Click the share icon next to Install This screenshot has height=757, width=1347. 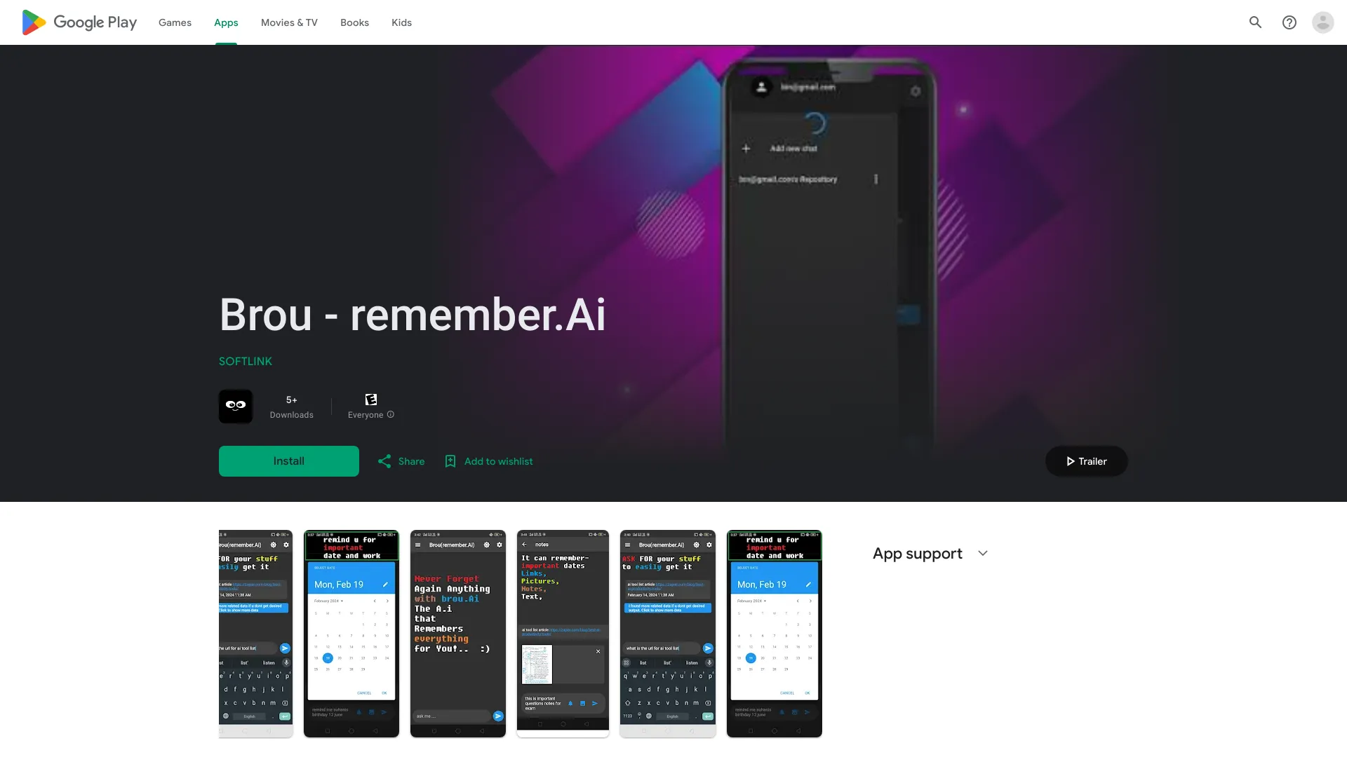click(385, 461)
